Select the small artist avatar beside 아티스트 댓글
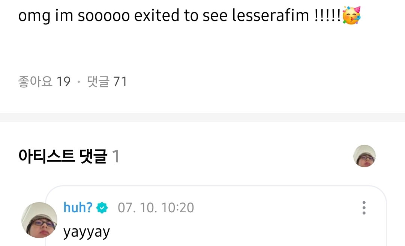This screenshot has width=405, height=246. tap(364, 156)
